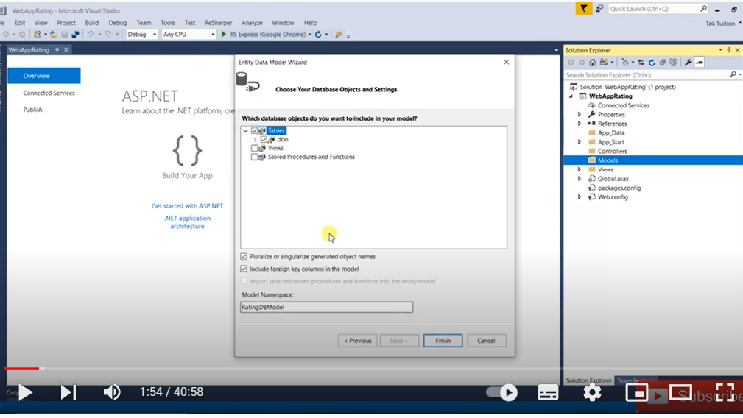Click the video Play button

pyautogui.click(x=25, y=392)
